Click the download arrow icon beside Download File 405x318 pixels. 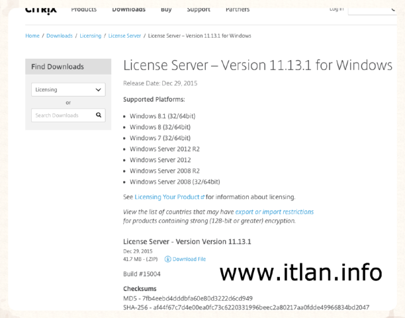167,259
